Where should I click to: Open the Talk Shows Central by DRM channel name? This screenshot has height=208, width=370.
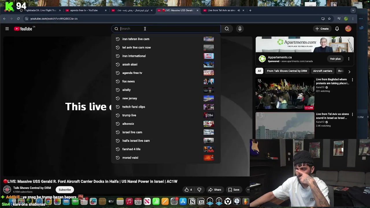click(32, 188)
